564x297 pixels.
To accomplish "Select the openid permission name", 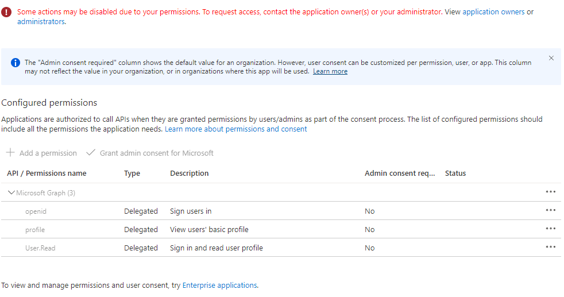I will [36, 211].
